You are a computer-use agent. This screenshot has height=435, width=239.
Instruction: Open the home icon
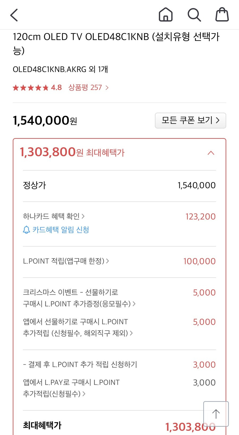(166, 14)
